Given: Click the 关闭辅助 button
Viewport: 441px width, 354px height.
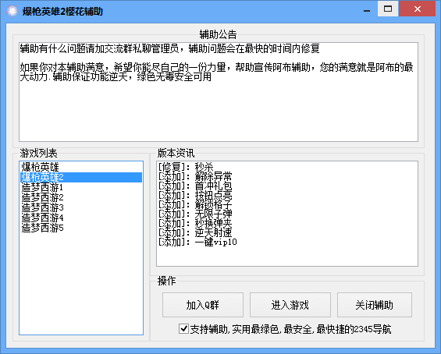Looking at the screenshot, I should [375, 305].
